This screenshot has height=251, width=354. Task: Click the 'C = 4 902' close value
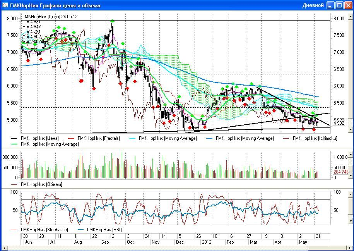click(32, 37)
